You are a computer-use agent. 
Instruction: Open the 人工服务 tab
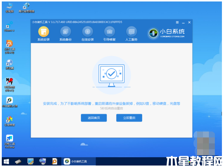click(132, 34)
